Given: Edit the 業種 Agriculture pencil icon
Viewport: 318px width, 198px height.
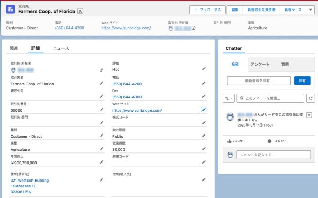Looking at the screenshot, I should (x=102, y=149).
